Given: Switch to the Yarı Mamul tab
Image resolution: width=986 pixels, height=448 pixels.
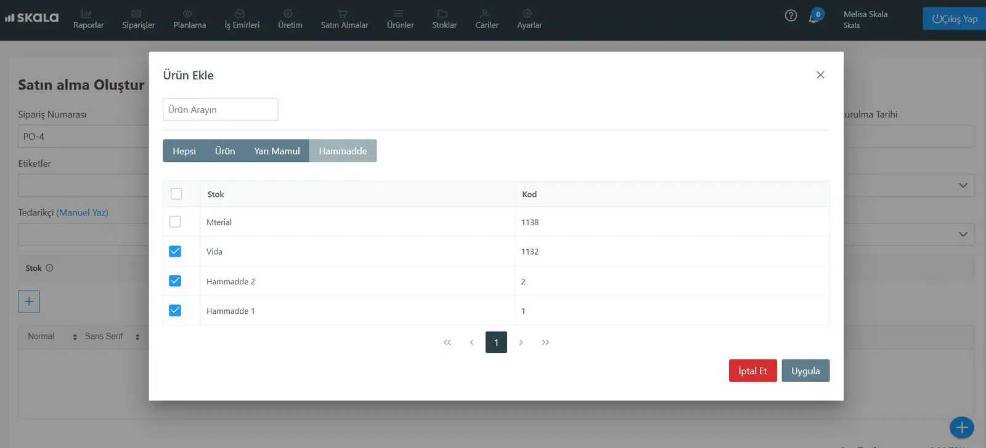Looking at the screenshot, I should (x=277, y=151).
